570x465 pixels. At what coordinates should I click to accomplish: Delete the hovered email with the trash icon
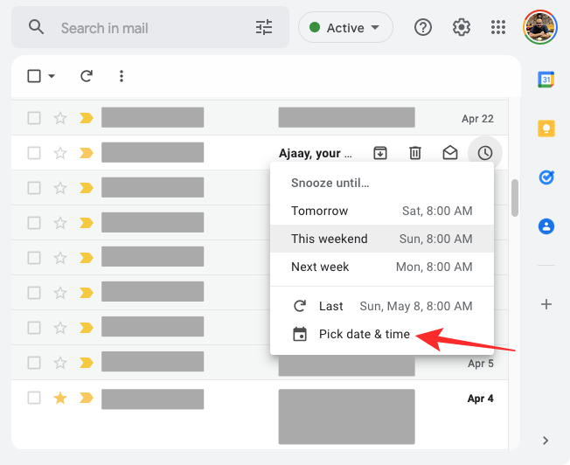[415, 153]
